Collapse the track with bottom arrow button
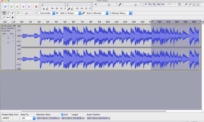This screenshot has height=122, width=204. point(8,69)
